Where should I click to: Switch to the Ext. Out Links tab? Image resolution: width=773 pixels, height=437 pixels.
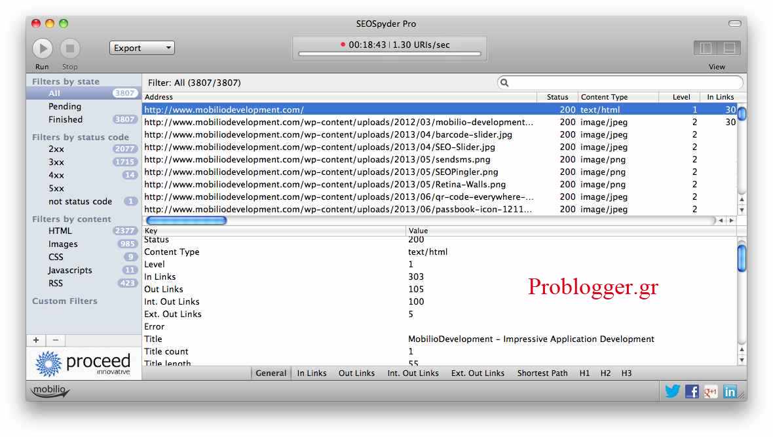pyautogui.click(x=478, y=373)
